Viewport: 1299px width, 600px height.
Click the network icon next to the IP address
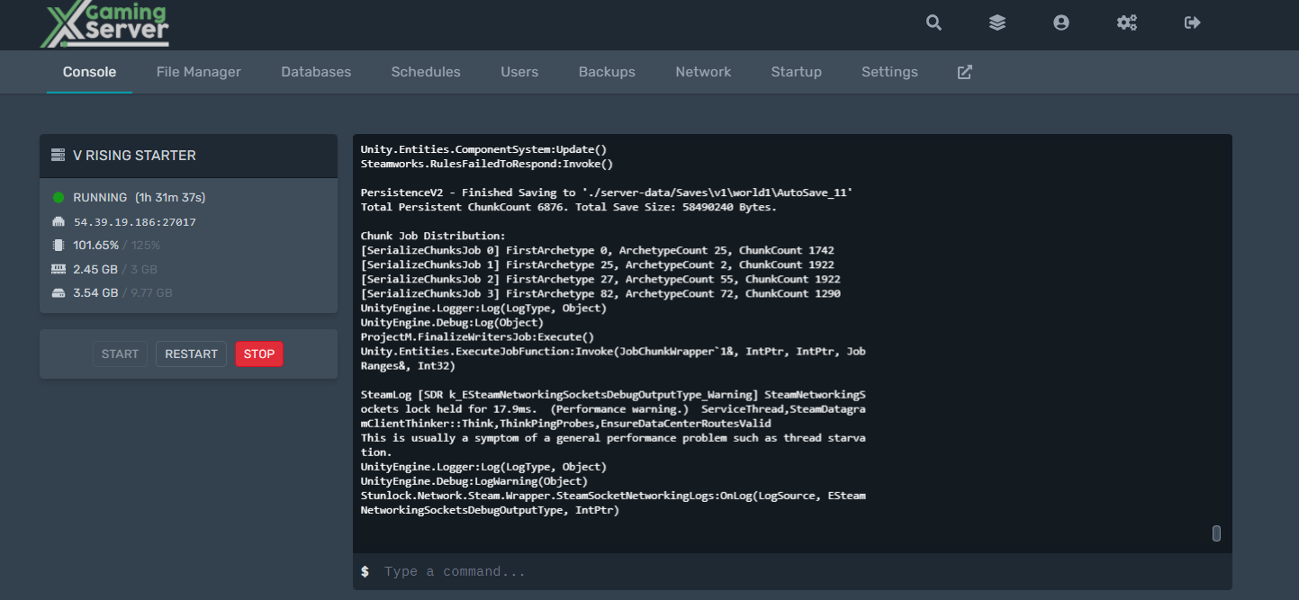tap(59, 221)
